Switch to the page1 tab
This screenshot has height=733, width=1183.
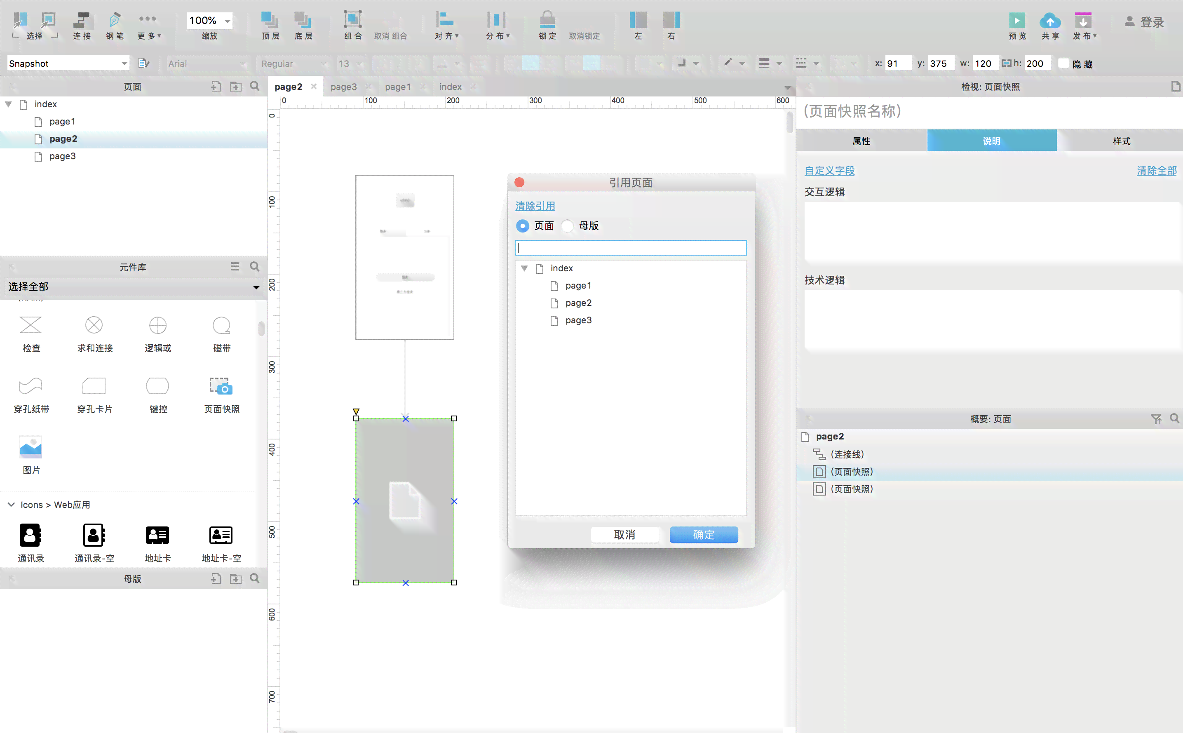pos(397,86)
